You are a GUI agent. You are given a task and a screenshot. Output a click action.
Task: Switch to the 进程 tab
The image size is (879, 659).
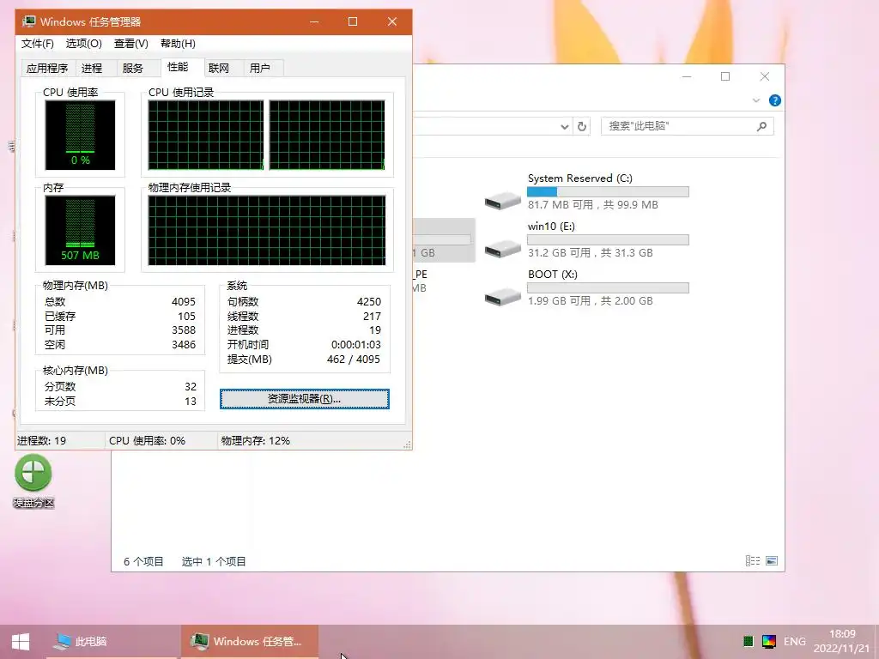pyautogui.click(x=92, y=69)
